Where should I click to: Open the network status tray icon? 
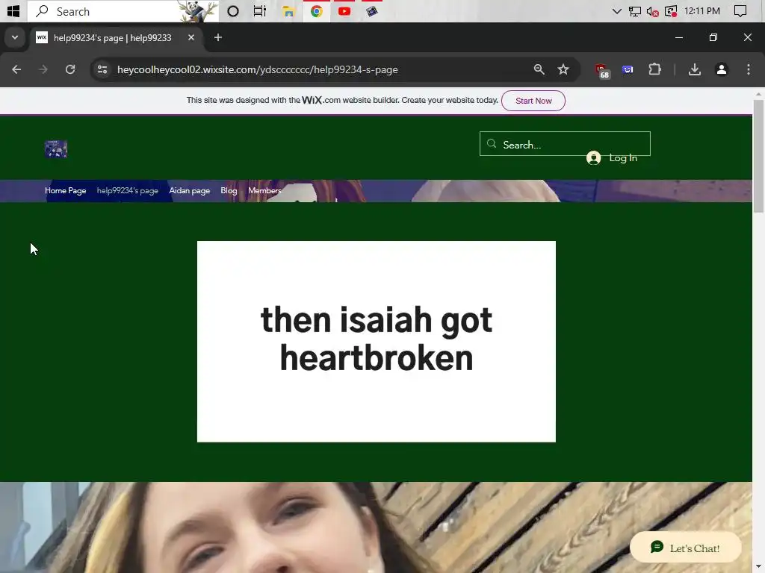point(635,11)
